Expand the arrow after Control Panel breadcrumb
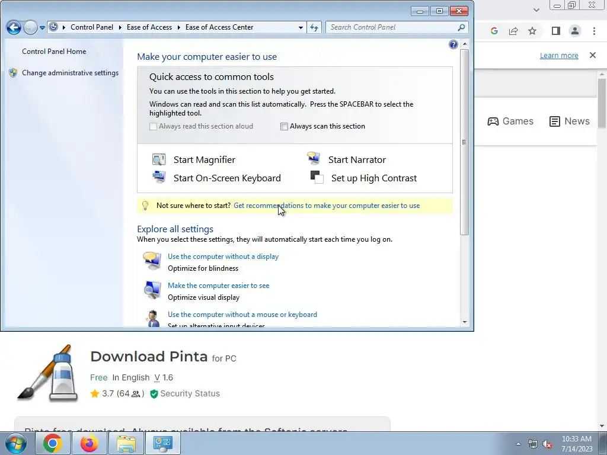607x455 pixels. (120, 27)
